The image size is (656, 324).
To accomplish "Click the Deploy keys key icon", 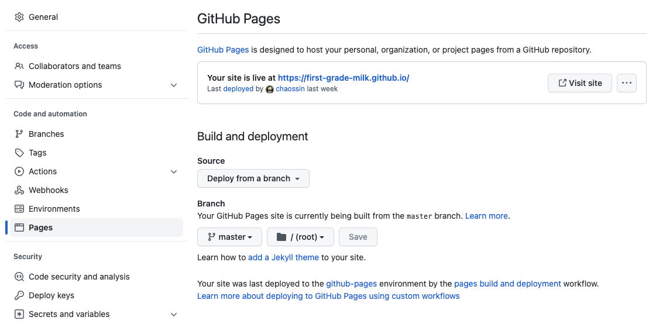I will [19, 295].
